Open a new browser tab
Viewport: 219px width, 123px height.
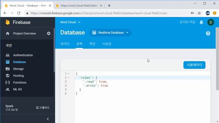click(109, 5)
